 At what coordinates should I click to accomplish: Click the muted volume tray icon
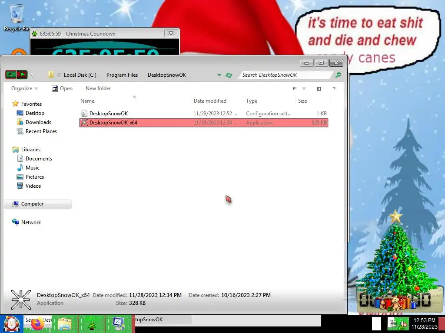tap(403, 323)
